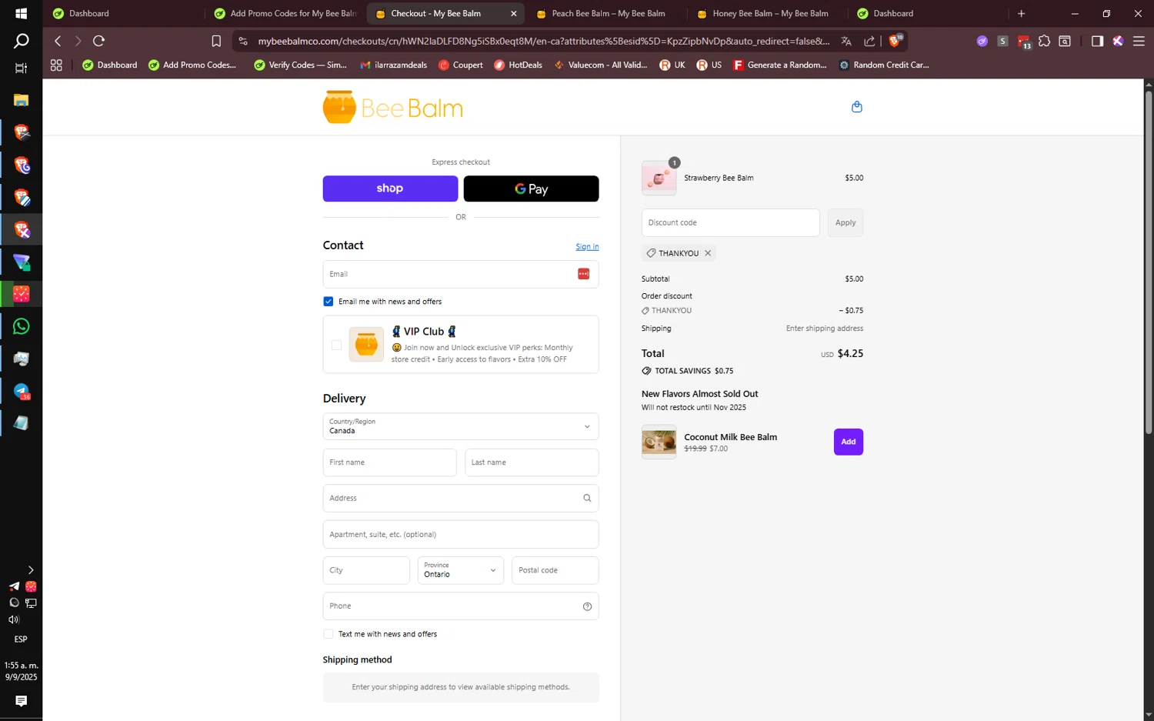Click into the City field
Screen dimensions: 1154x721
pyautogui.click(x=366, y=570)
